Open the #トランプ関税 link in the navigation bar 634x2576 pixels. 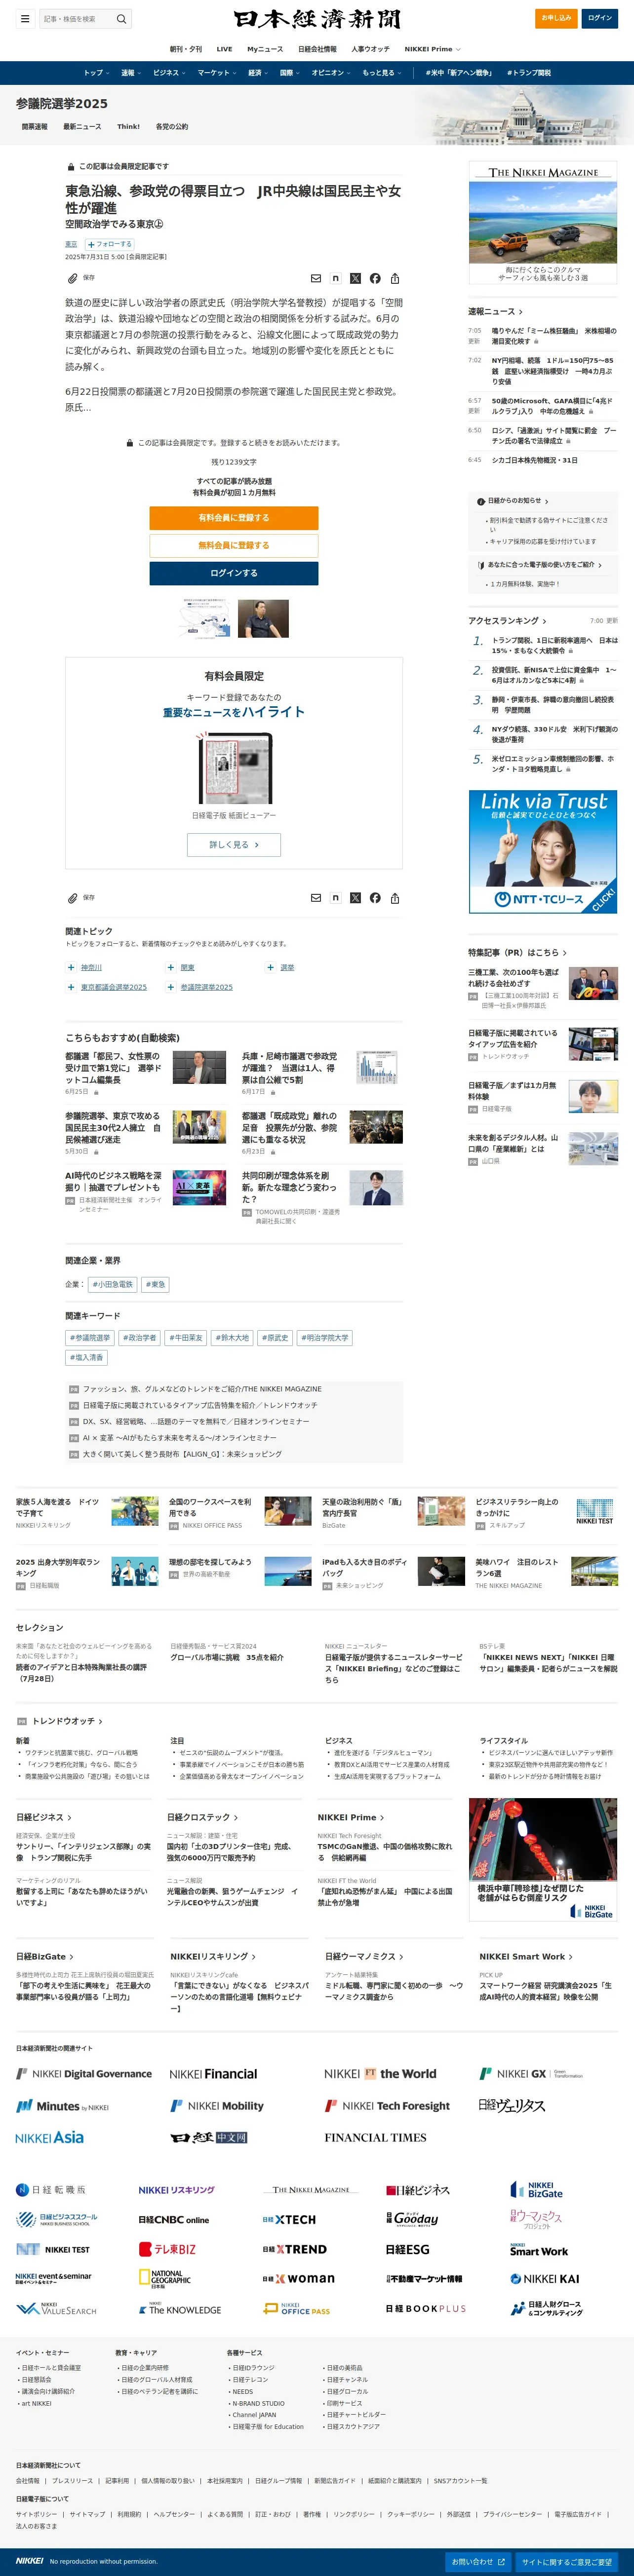(x=529, y=73)
